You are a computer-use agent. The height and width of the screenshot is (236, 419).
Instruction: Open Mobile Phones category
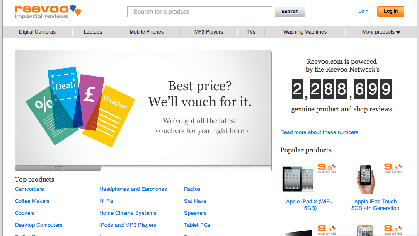[x=147, y=32]
